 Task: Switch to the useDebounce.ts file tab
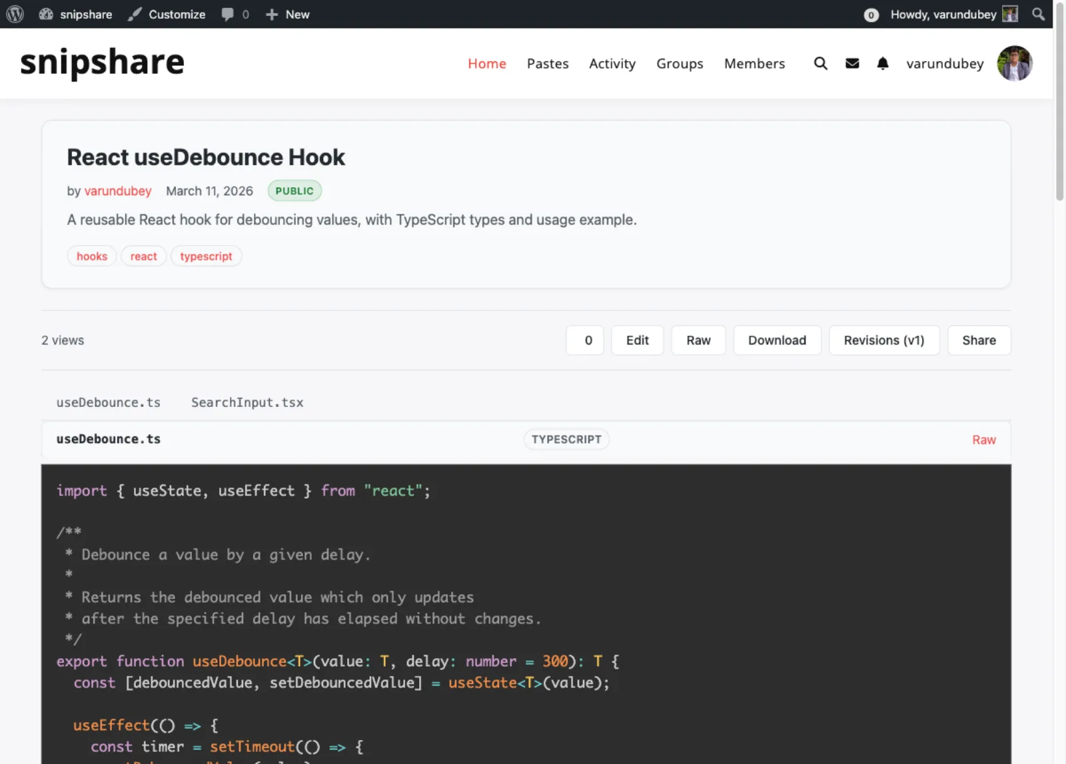[x=109, y=402]
